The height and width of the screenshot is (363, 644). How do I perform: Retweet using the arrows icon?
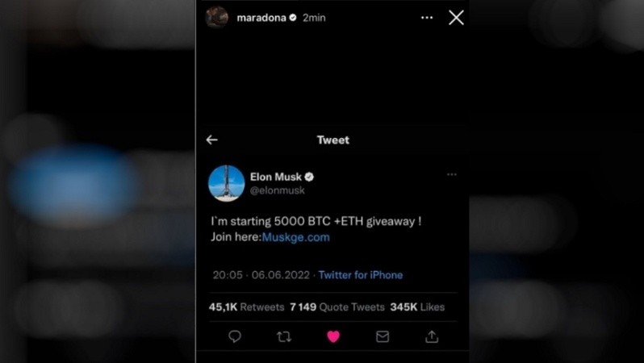[284, 336]
